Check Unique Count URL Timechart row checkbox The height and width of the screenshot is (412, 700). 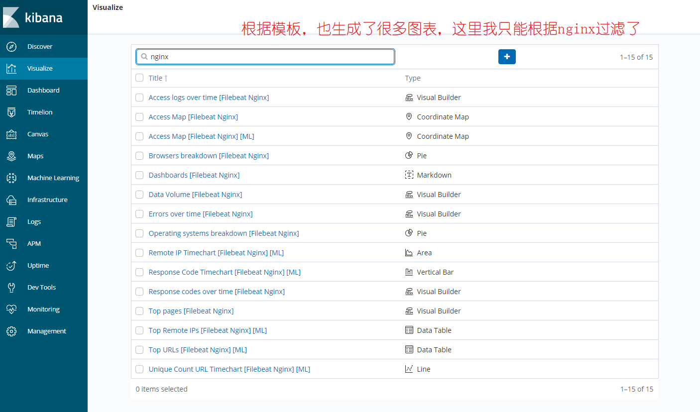point(139,369)
